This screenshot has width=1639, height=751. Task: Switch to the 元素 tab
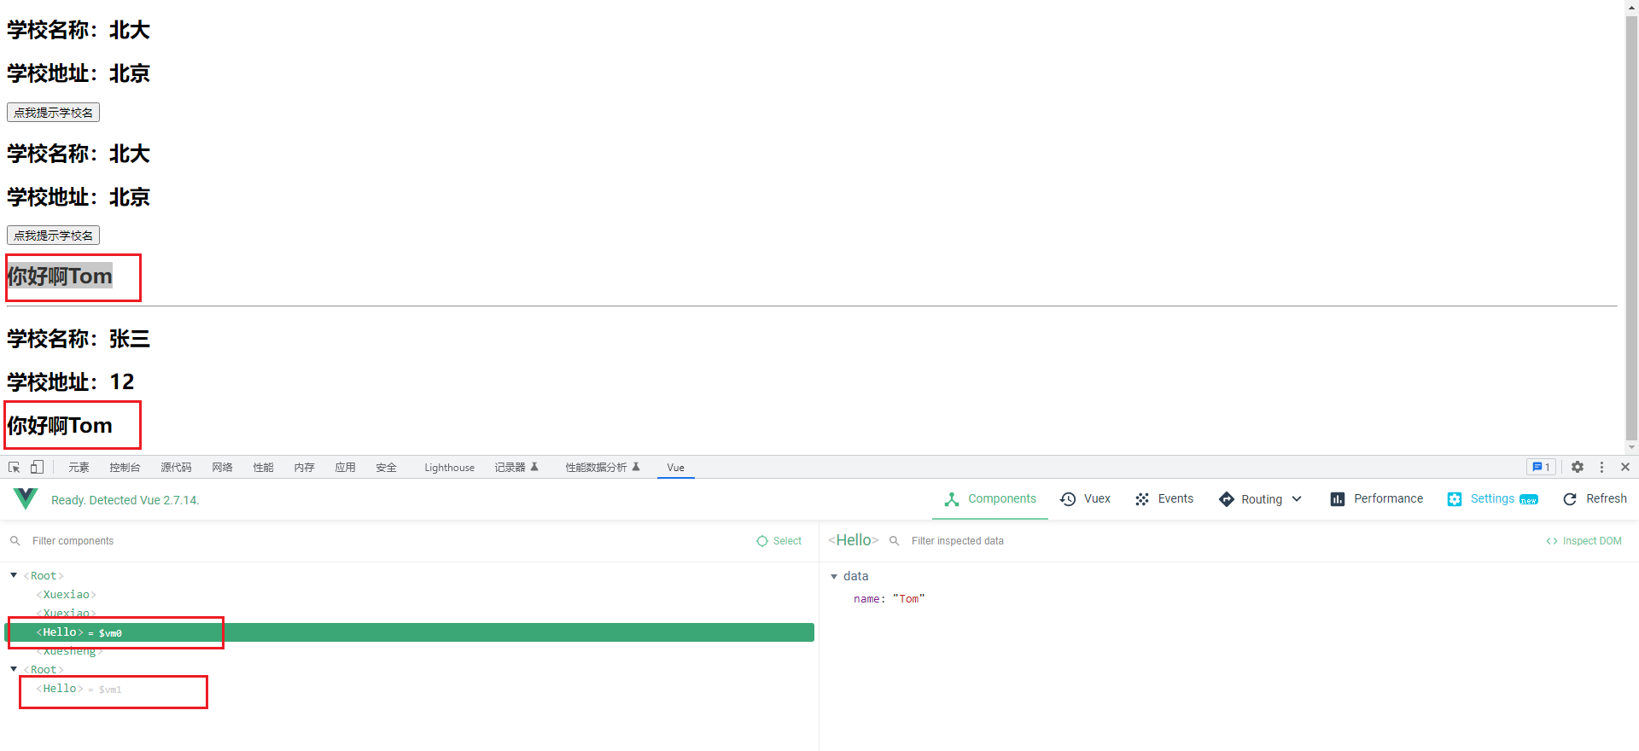[79, 468]
